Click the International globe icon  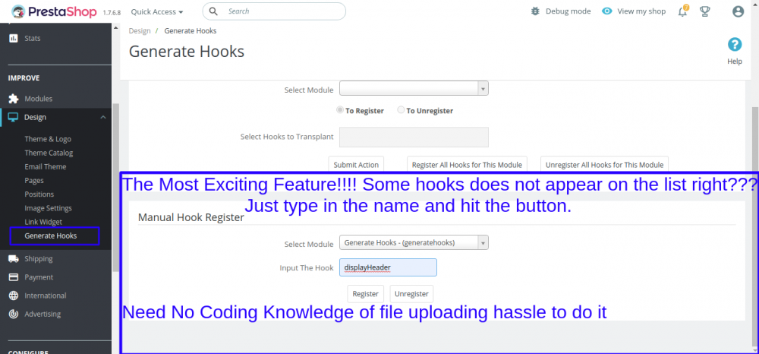pyautogui.click(x=14, y=296)
